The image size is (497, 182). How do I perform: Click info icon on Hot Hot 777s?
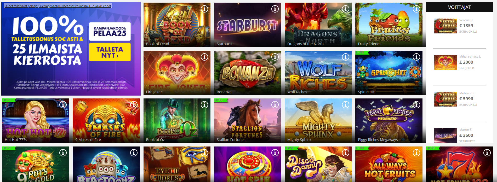(63, 105)
